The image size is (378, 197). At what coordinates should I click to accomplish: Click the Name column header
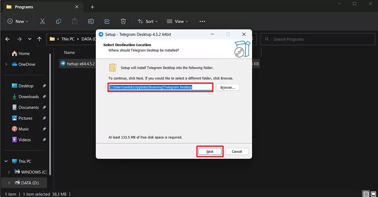69,53
